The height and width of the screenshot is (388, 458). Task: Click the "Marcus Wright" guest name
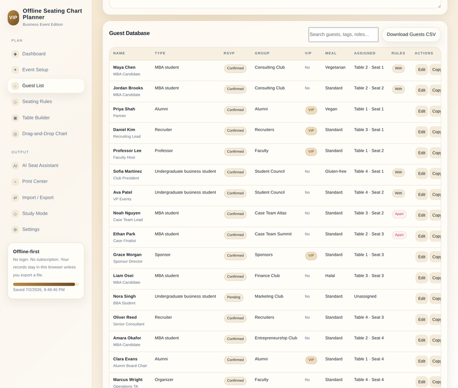pyautogui.click(x=128, y=380)
